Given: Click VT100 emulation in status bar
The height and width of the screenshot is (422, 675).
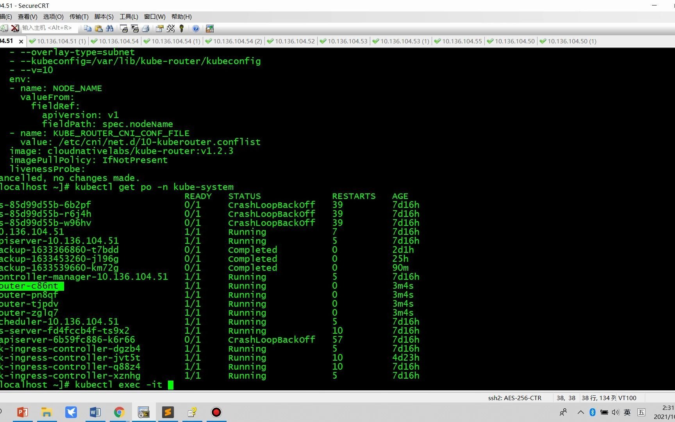Looking at the screenshot, I should pyautogui.click(x=627, y=398).
